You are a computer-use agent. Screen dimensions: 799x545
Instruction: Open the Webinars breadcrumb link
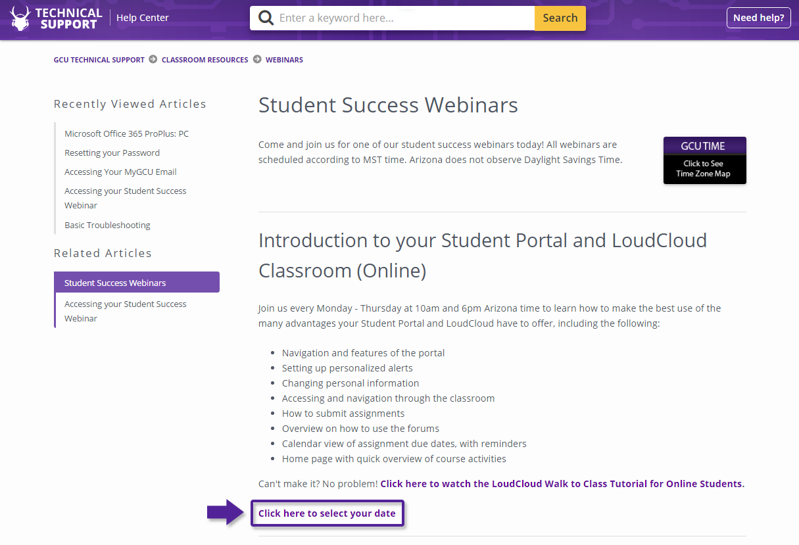coord(284,60)
